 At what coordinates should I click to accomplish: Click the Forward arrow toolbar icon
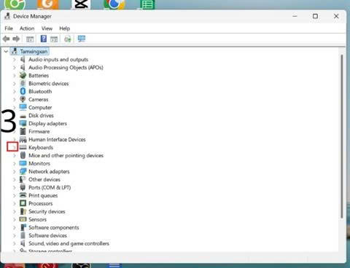click(x=16, y=39)
